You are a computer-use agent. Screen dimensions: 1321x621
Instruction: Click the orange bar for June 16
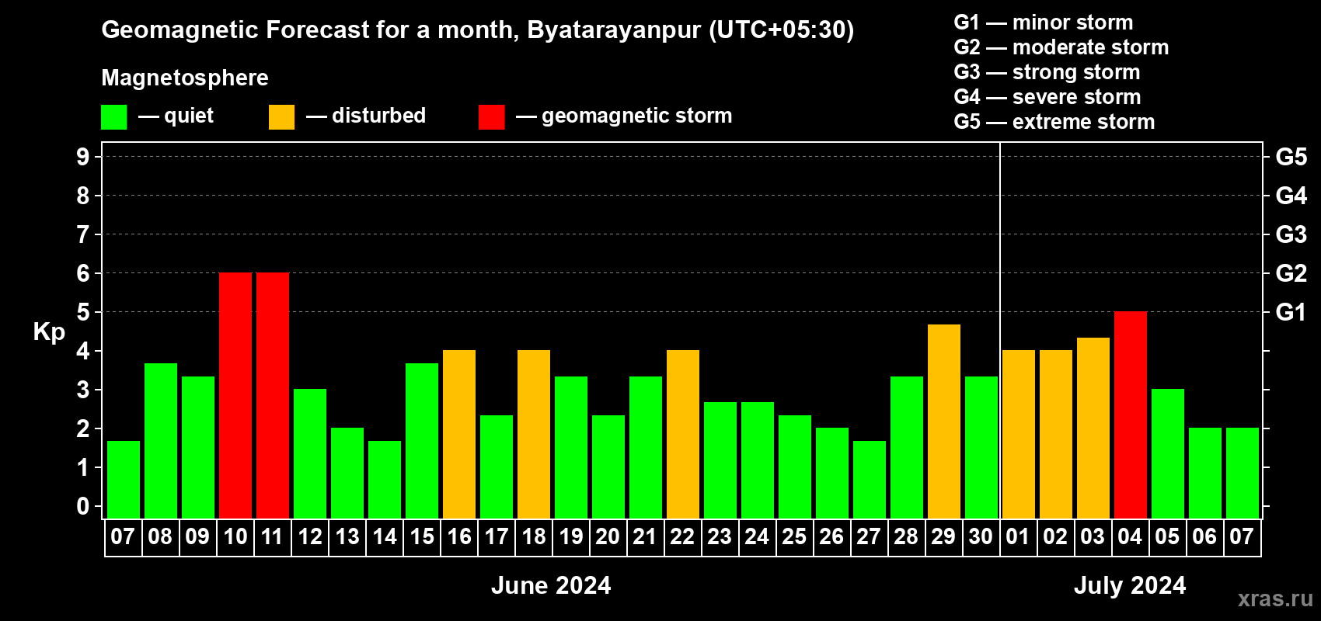pos(459,435)
